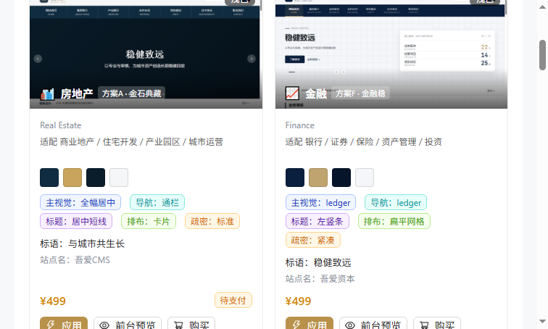The width and height of the screenshot is (548, 329).
Task: Click the text 标语：稳健致远
Action: click(x=318, y=262)
